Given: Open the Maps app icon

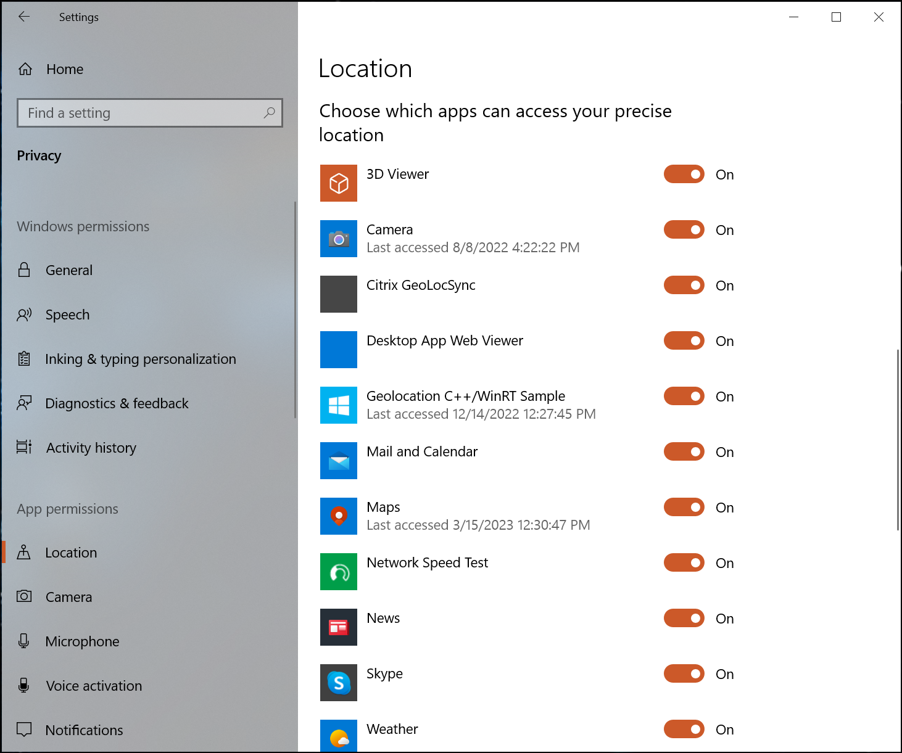Looking at the screenshot, I should pos(338,516).
